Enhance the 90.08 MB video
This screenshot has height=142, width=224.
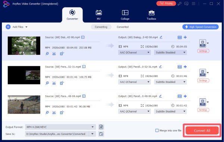pyautogui.click(x=62, y=112)
